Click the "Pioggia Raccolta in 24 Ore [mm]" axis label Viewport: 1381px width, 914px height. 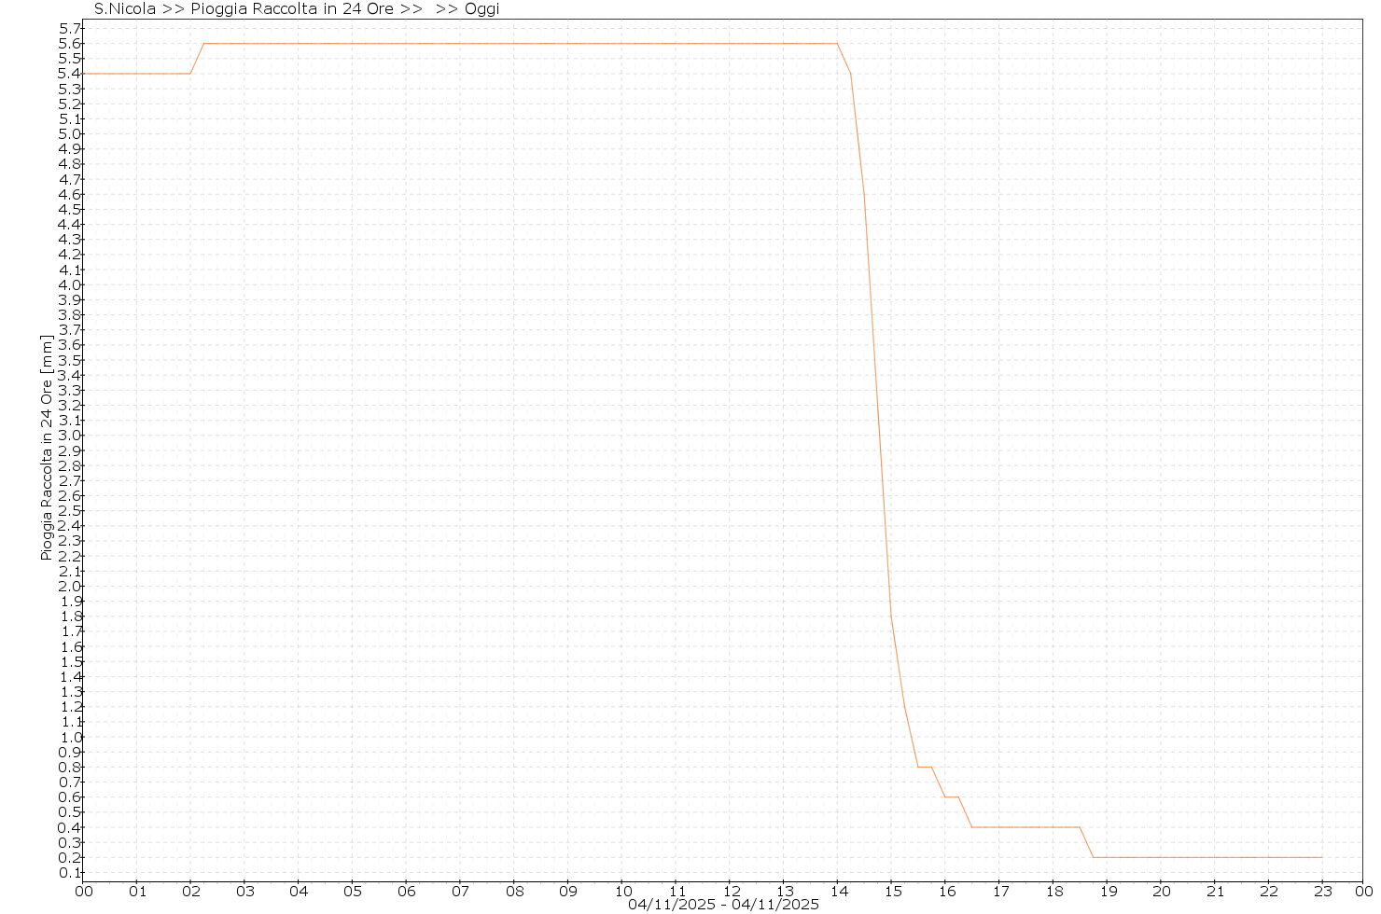pos(47,447)
